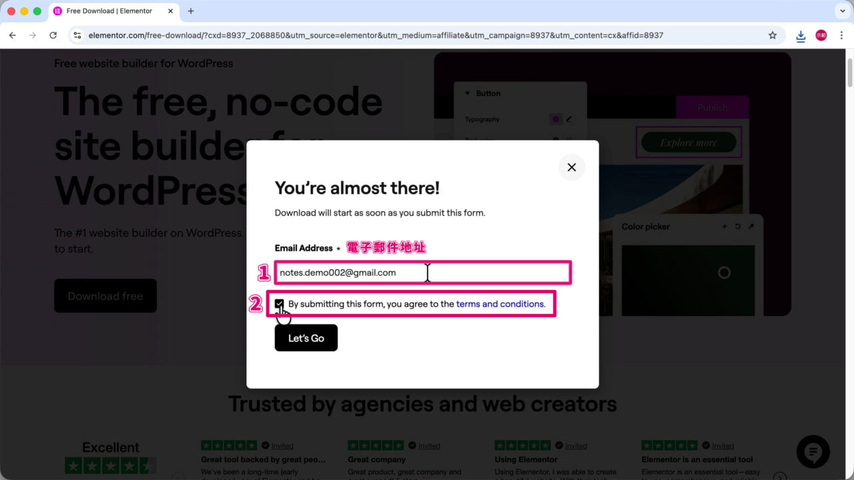The image size is (854, 480).
Task: Close the You're almost there dialog
Action: [571, 167]
